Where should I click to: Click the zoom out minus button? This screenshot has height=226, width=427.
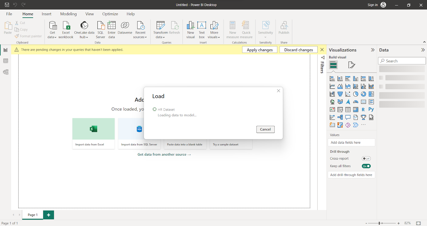point(366,223)
